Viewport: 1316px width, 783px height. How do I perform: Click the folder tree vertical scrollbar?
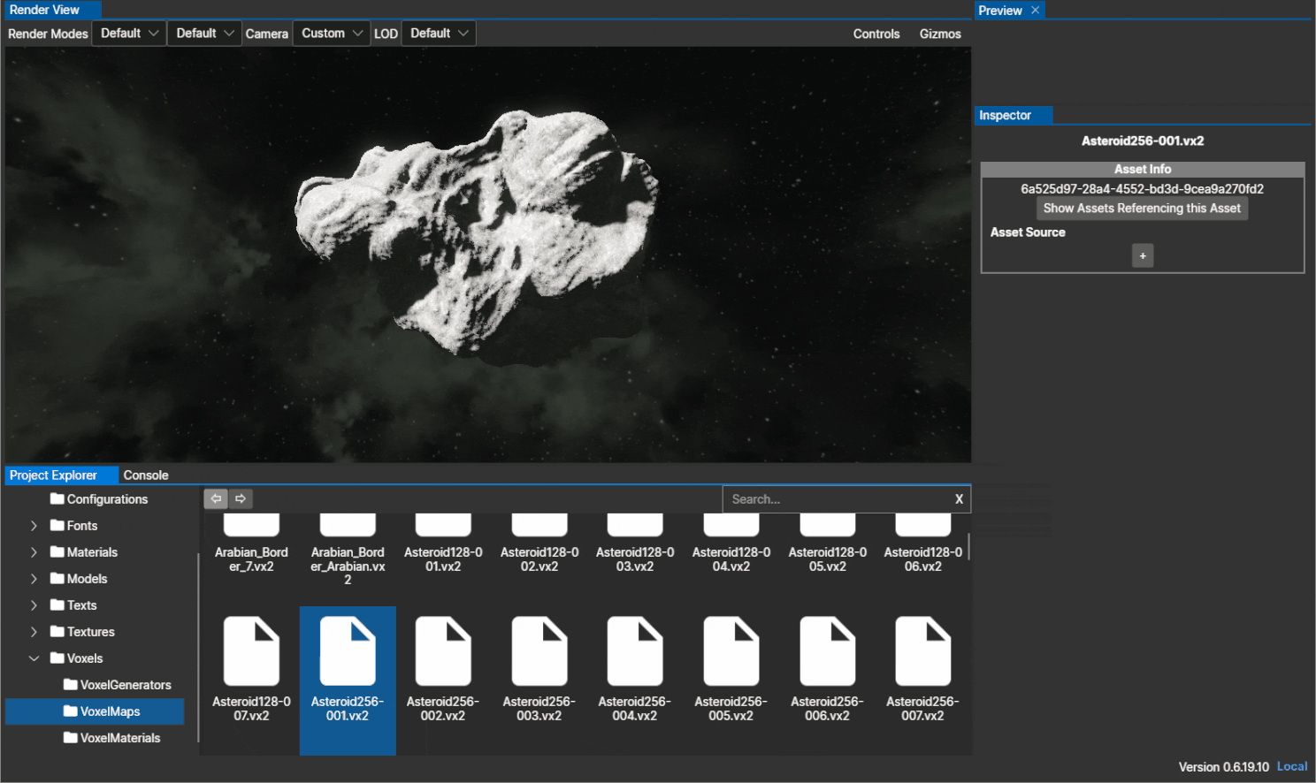[198, 647]
